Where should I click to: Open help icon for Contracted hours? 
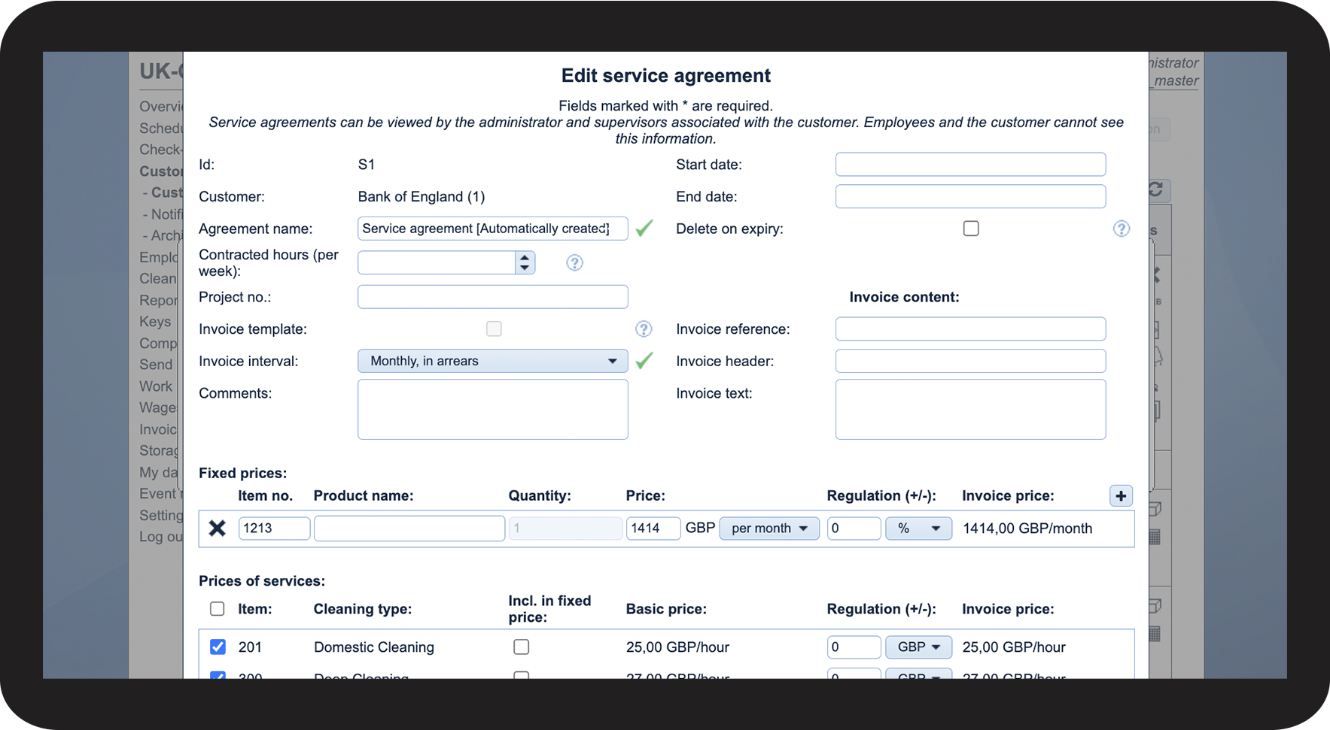pos(574,262)
